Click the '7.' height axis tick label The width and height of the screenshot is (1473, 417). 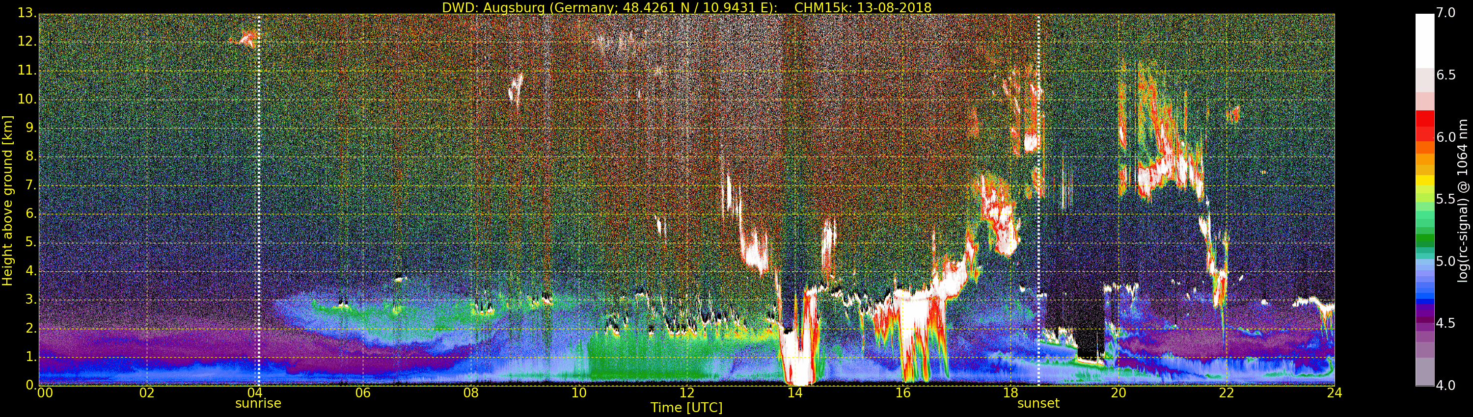(30, 185)
